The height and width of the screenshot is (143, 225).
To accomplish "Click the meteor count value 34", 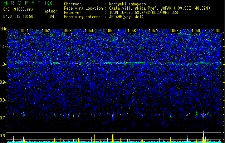I will point(52,16).
